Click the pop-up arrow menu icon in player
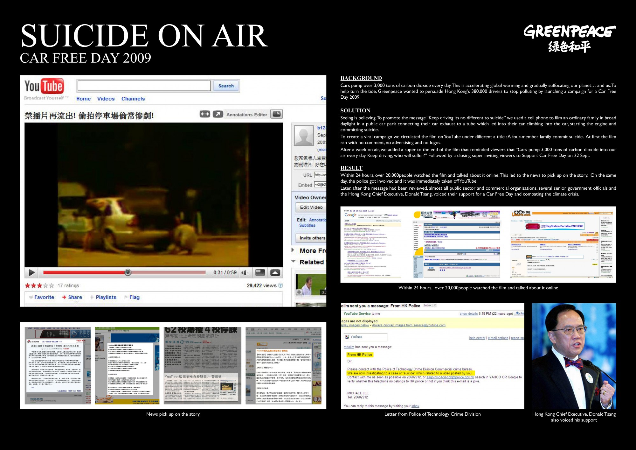636x450 pixels. pos(275,272)
